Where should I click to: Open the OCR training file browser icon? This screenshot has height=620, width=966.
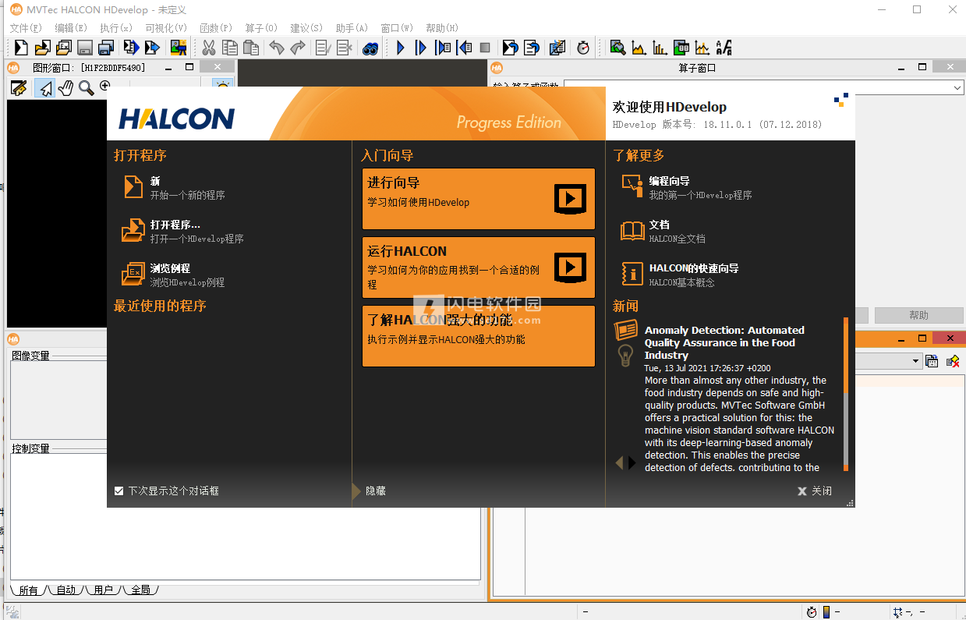(724, 48)
